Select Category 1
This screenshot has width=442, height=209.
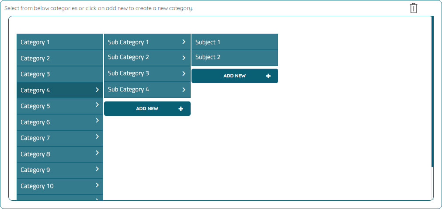(60, 42)
